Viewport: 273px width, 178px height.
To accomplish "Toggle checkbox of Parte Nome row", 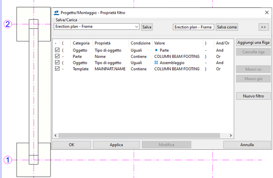I will (57, 56).
